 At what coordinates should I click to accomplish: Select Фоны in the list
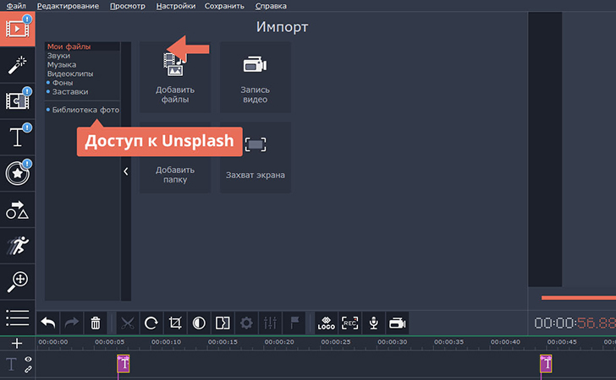63,83
